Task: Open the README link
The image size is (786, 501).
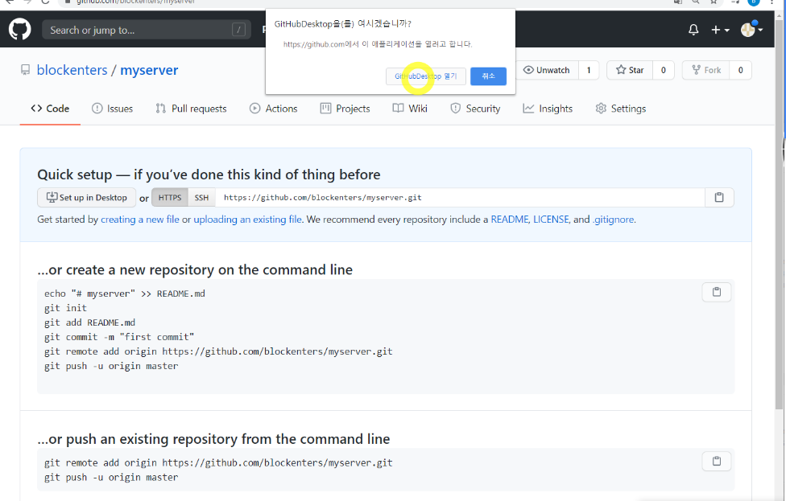Action: pyautogui.click(x=509, y=220)
